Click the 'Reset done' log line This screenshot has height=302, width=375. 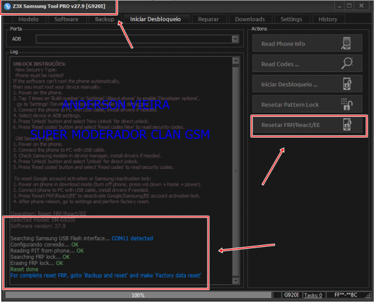pyautogui.click(x=24, y=269)
